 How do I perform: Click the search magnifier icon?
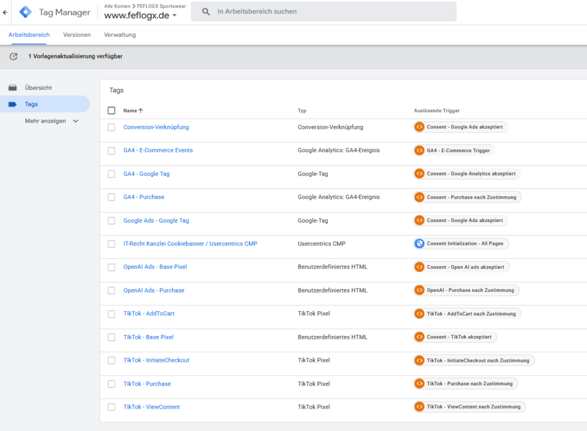point(206,11)
